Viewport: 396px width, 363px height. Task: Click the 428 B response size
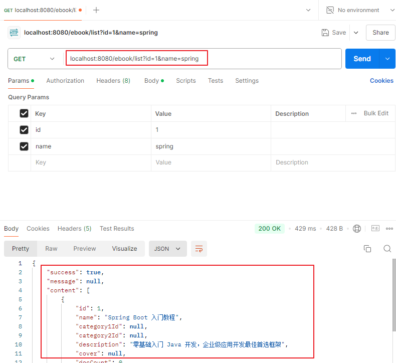coord(334,229)
